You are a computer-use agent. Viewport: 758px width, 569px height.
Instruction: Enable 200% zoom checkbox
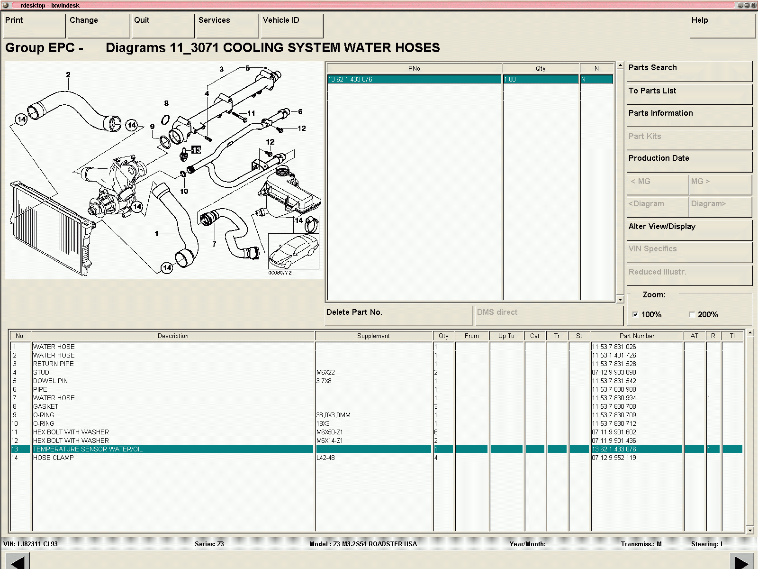tap(692, 314)
